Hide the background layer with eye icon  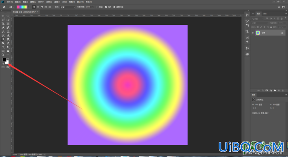pos(253,33)
